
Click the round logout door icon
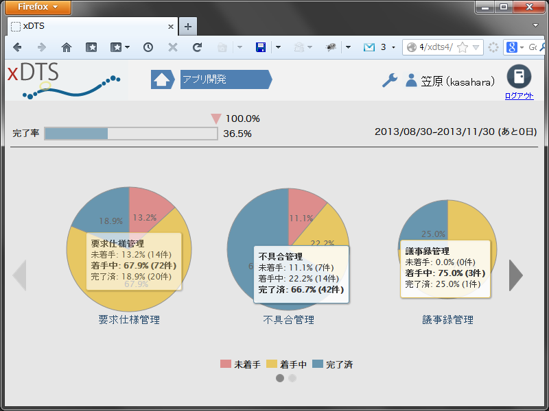519,76
